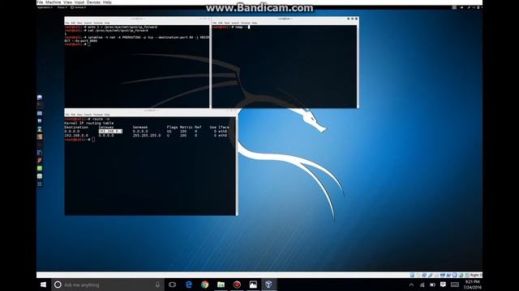Open the VirtualBox Devices menu
This screenshot has height=291, width=519.
tap(93, 2)
